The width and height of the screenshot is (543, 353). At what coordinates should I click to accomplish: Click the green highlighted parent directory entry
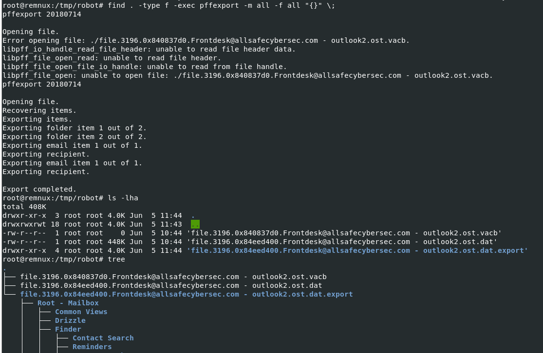point(195,224)
